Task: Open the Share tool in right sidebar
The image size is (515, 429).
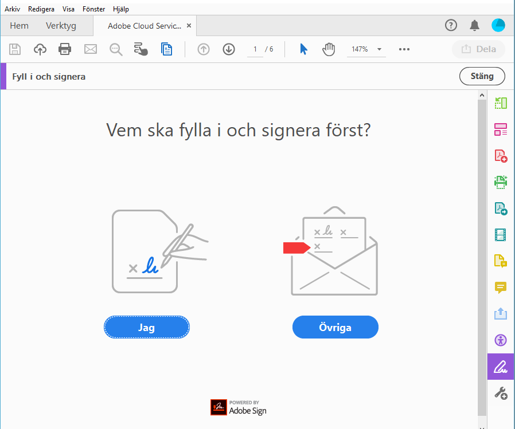Action: point(500,314)
